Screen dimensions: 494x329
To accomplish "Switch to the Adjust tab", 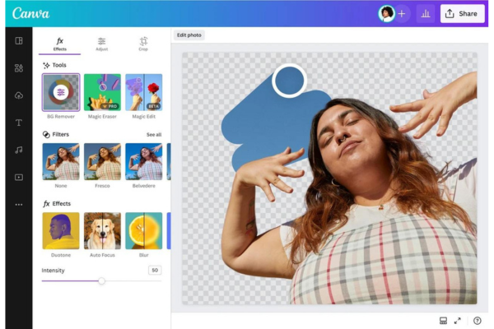I will (101, 44).
